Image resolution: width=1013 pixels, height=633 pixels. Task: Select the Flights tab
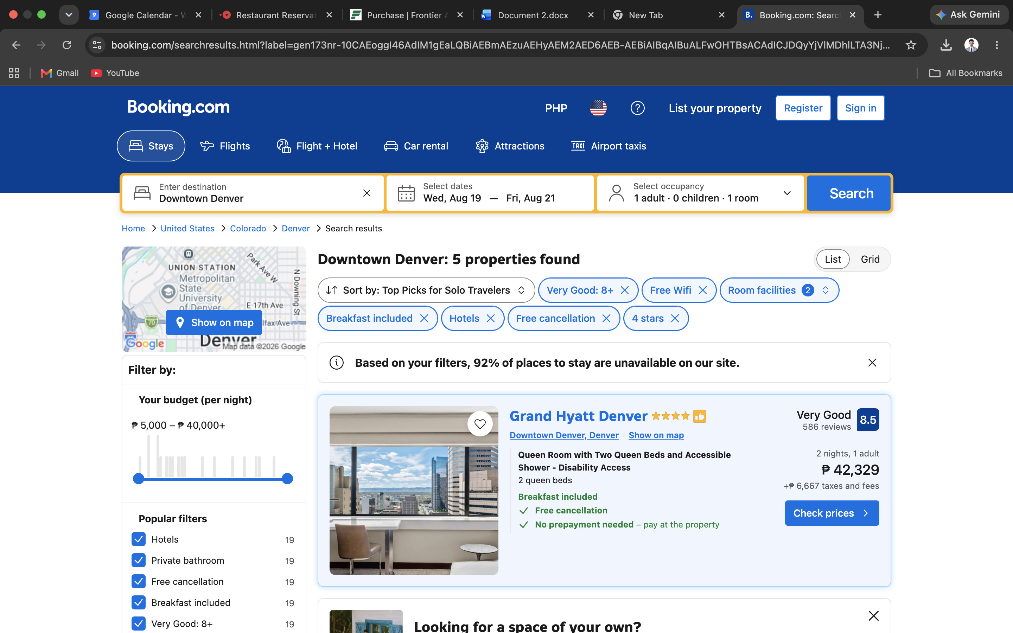click(x=225, y=146)
